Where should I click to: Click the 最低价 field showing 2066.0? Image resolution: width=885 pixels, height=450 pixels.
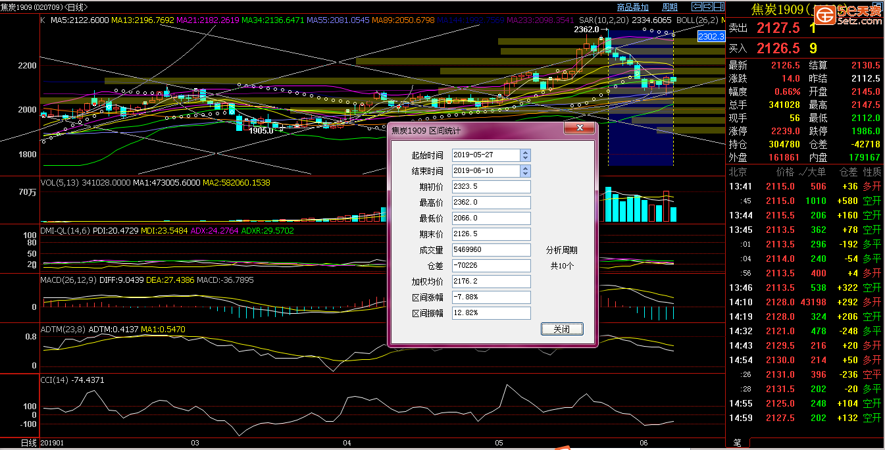click(492, 218)
